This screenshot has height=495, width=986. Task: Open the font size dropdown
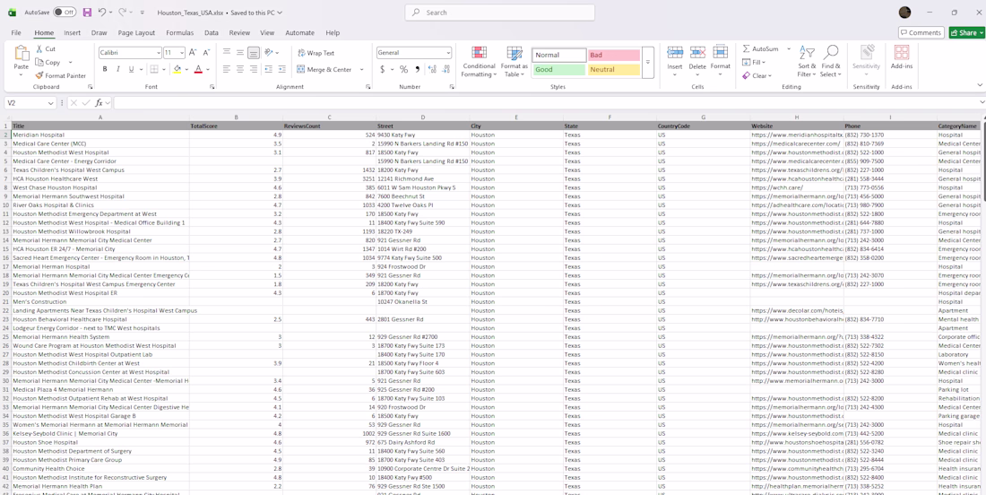pos(182,53)
